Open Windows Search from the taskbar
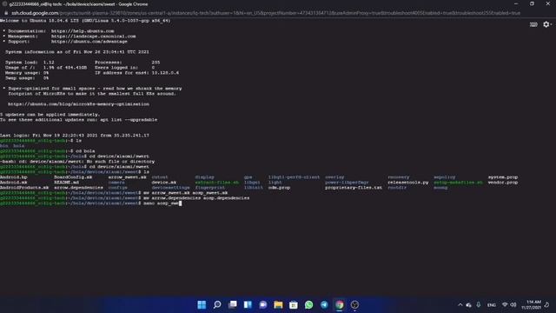Screen dimensions: 556x313 (x=217, y=304)
